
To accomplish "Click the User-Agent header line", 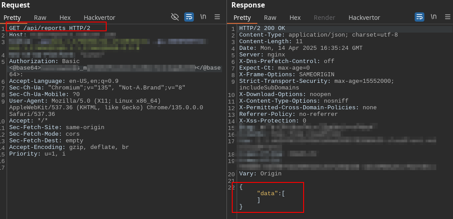I will tap(106, 108).
